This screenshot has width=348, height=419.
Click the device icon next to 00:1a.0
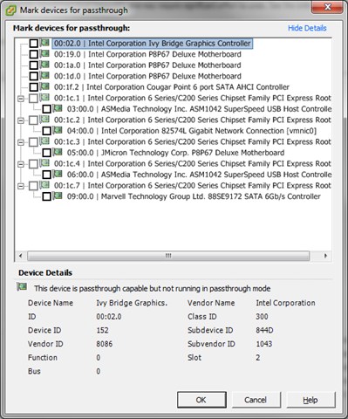(44, 65)
